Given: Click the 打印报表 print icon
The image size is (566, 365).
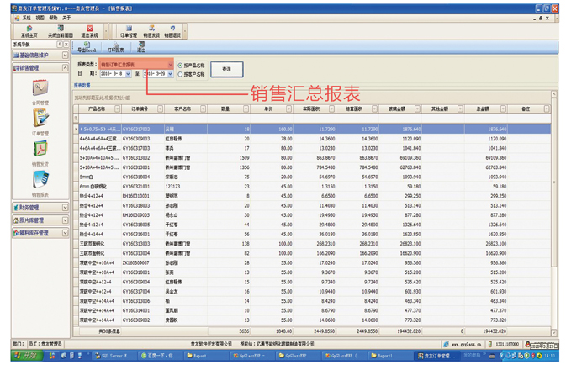Looking at the screenshot, I should [115, 47].
